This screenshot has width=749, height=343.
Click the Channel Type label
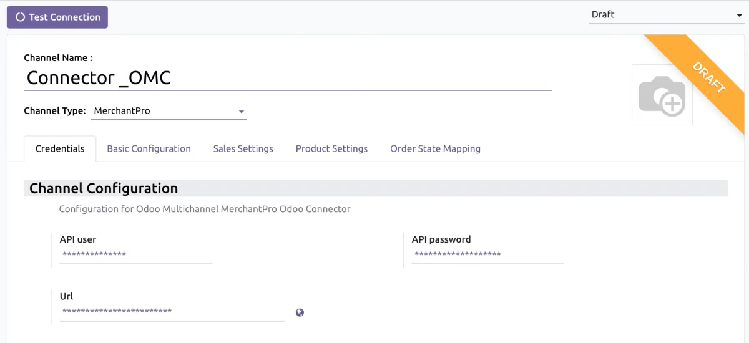tap(54, 111)
